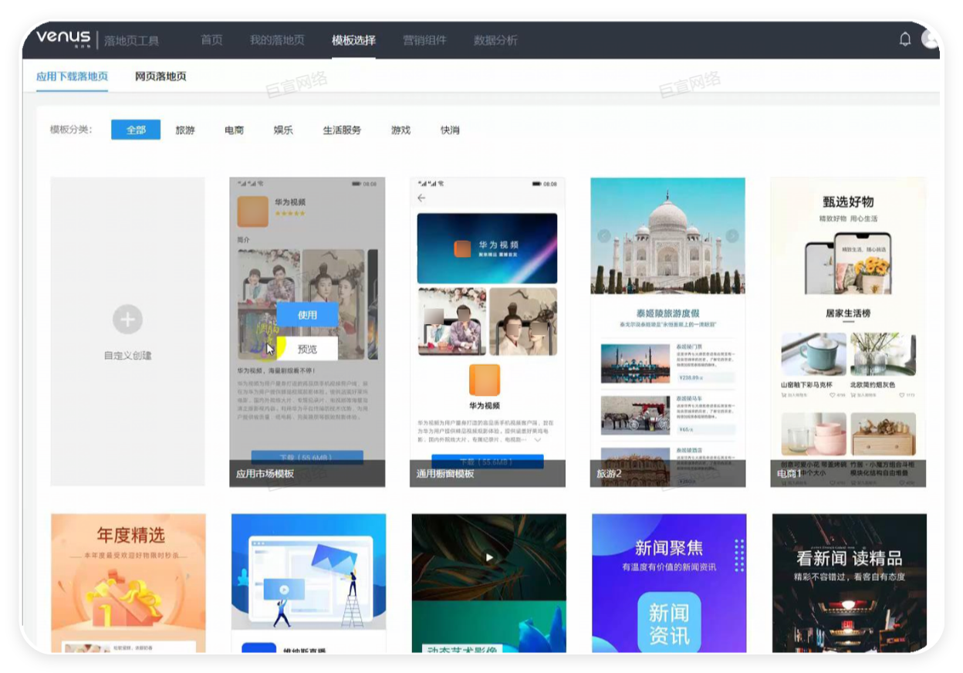Click the 新闻资讯 tile in purple template
963x673 pixels.
[669, 624]
